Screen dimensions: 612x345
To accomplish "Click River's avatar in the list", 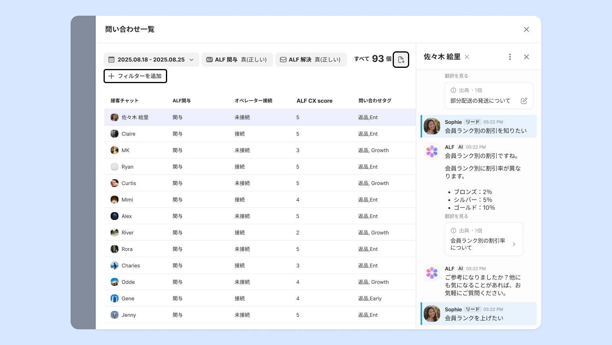I will tap(115, 232).
